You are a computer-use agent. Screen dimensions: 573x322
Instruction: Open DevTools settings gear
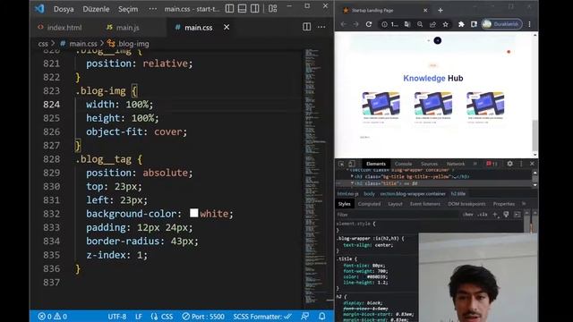[509, 164]
